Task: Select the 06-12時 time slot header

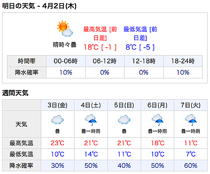Action: [105, 61]
